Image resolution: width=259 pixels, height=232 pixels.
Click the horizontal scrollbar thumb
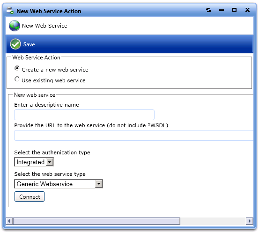point(97,221)
